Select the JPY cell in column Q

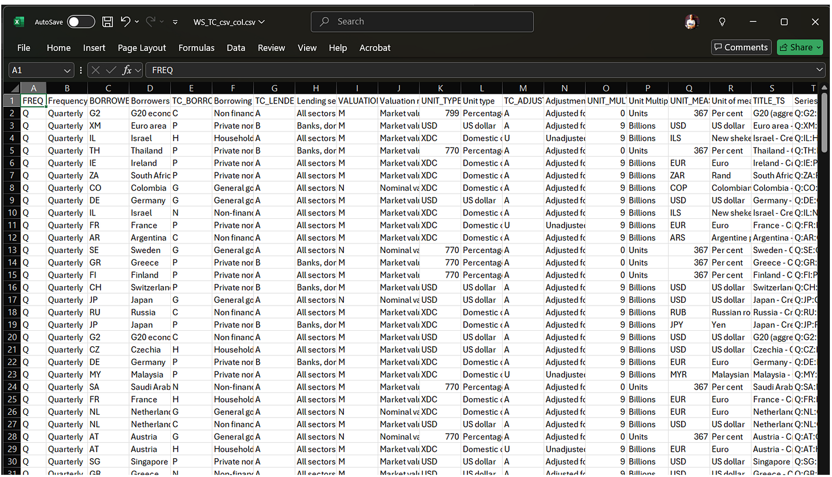click(x=689, y=325)
